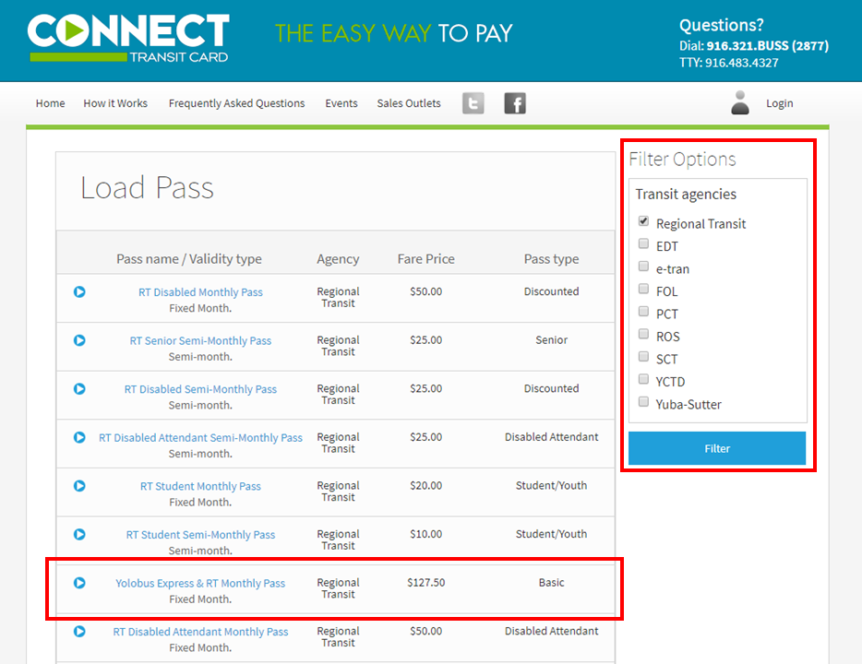Apply filters with the Filter button
This screenshot has height=664, width=862.
(x=717, y=448)
